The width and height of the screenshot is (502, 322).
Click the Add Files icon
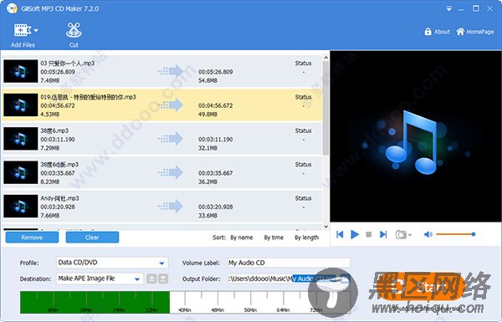22,30
